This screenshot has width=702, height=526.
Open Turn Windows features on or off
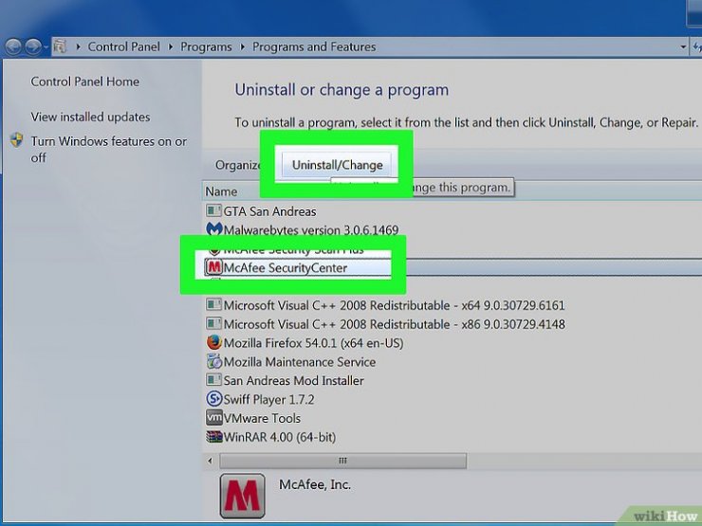click(x=108, y=149)
